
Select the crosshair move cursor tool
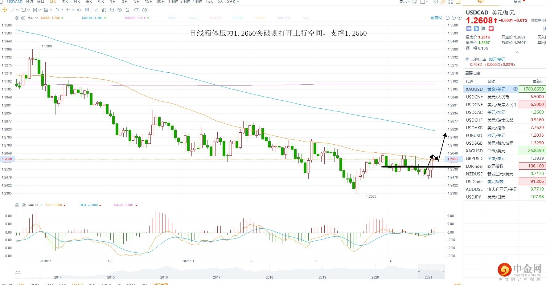(5, 10)
